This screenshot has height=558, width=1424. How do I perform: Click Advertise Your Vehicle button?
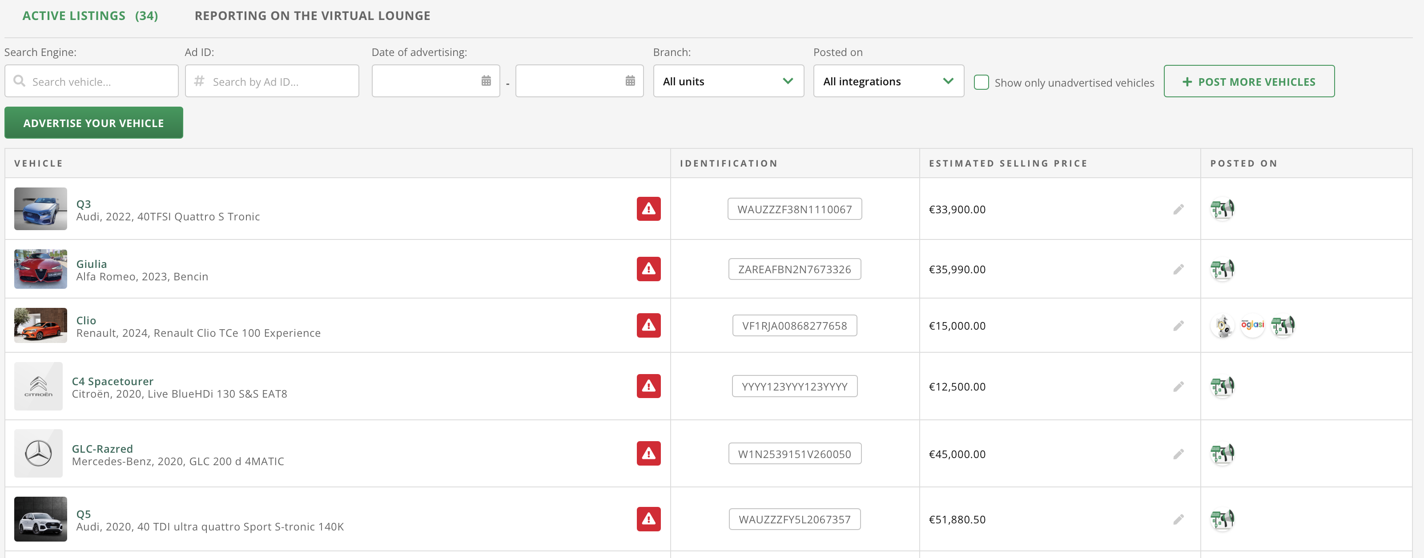click(x=93, y=123)
